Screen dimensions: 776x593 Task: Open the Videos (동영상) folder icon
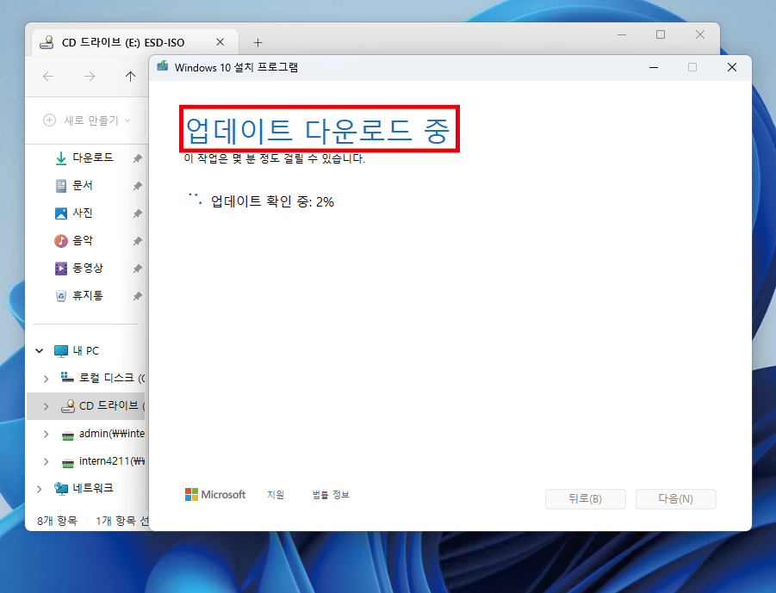click(x=61, y=269)
